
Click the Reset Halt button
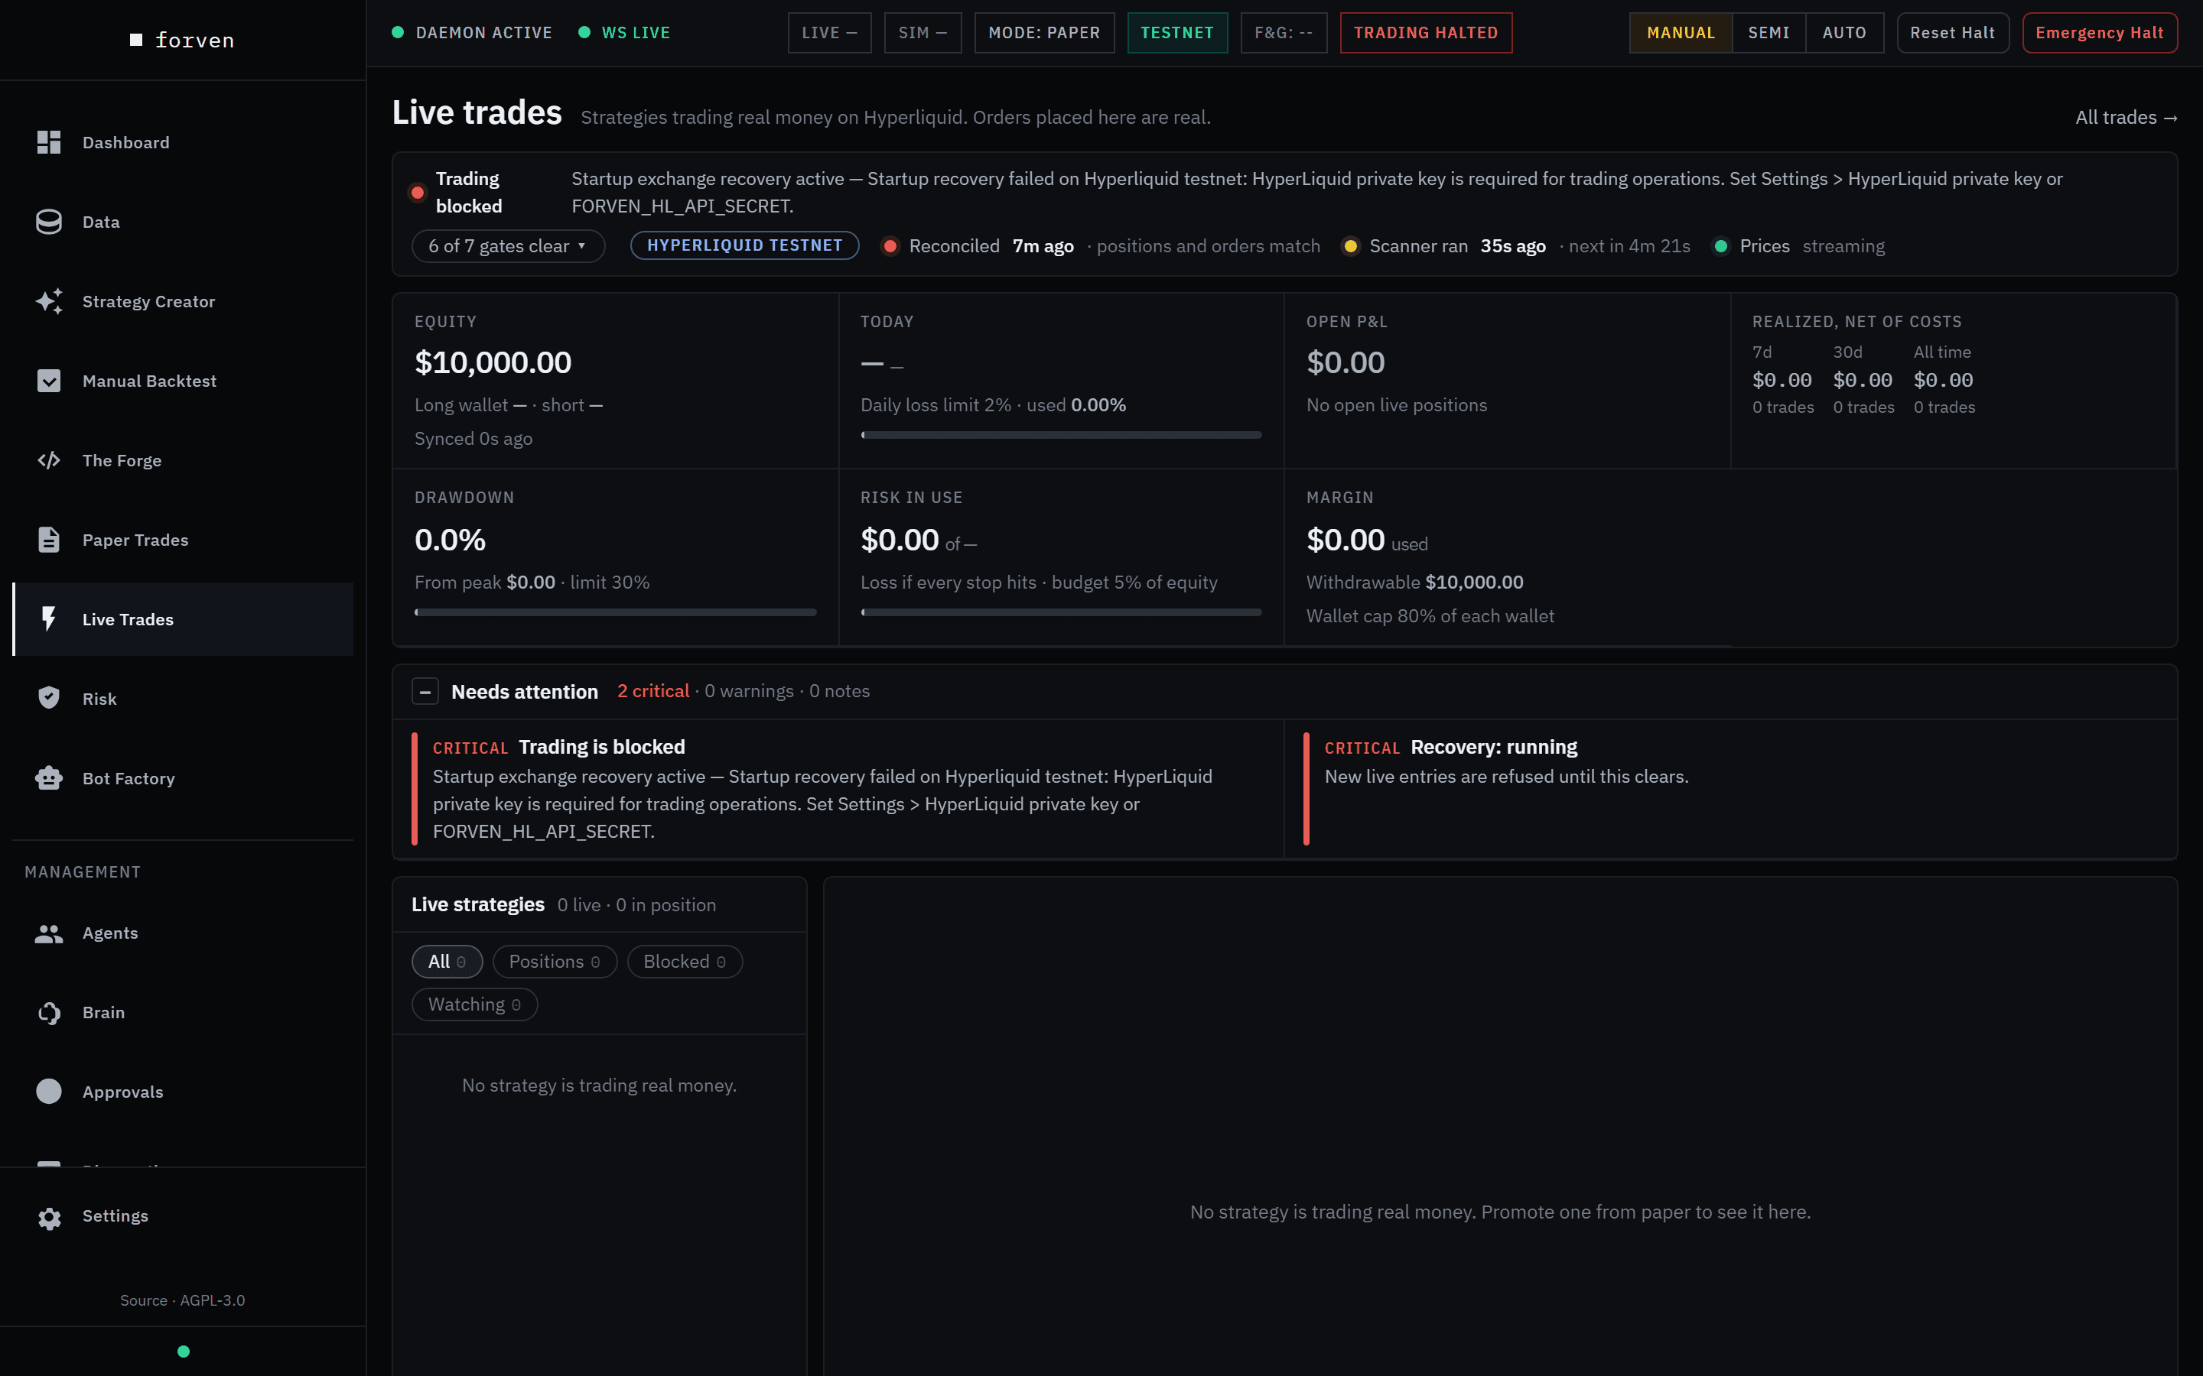[x=1953, y=33]
